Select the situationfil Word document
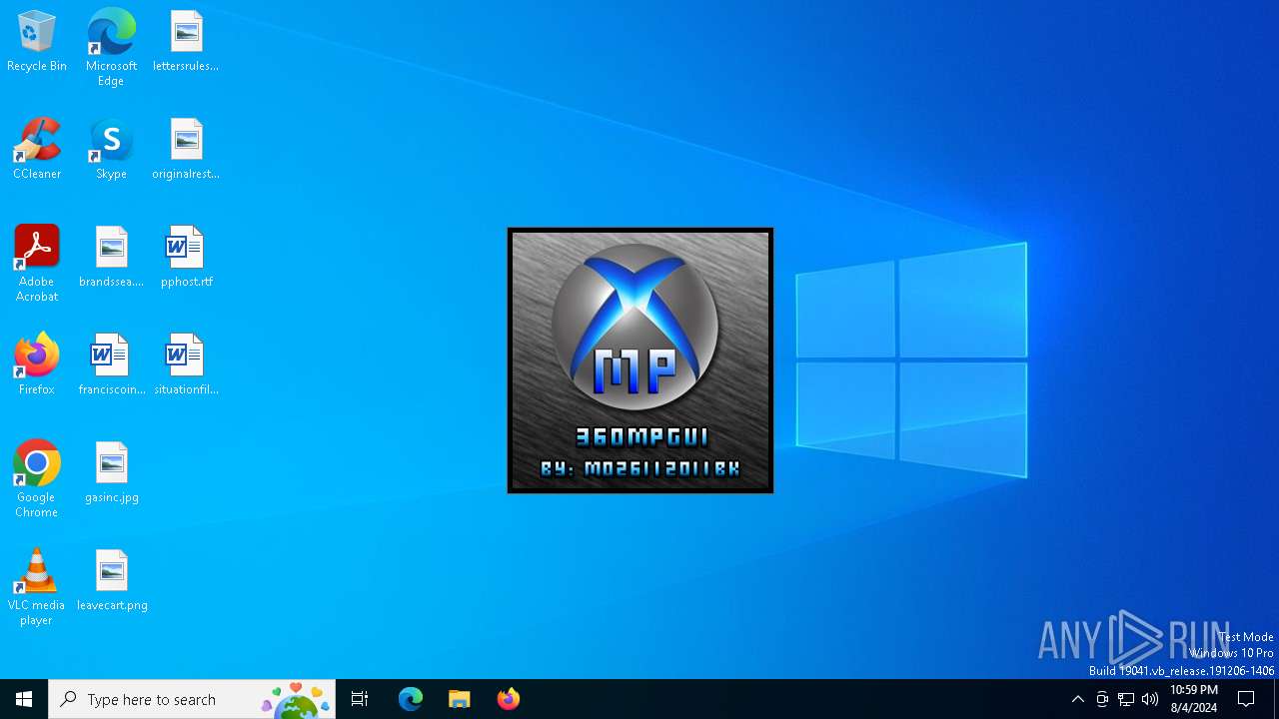The width and height of the screenshot is (1279, 719). click(x=186, y=365)
